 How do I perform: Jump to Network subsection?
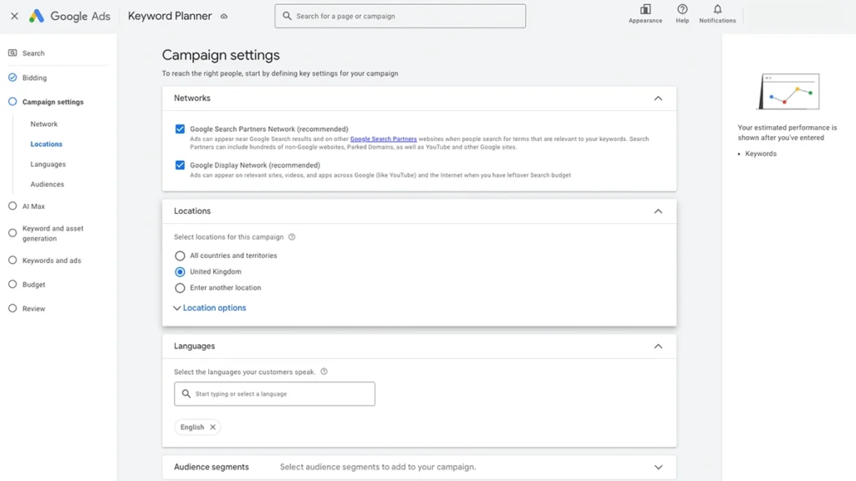[x=43, y=124]
